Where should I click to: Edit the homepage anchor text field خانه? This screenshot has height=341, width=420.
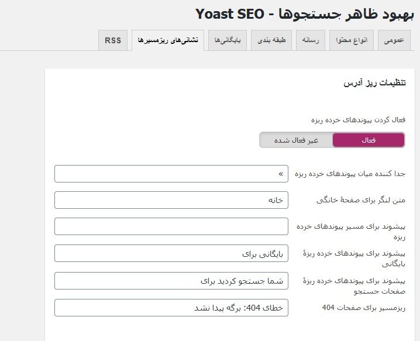pos(171,200)
